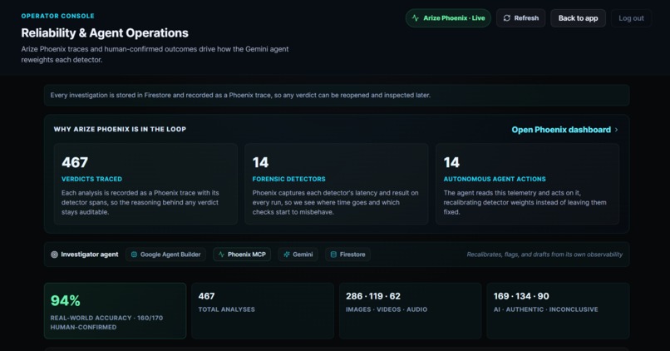
Task: Click the Reliability & Agent Operations heading
Action: pos(105,33)
